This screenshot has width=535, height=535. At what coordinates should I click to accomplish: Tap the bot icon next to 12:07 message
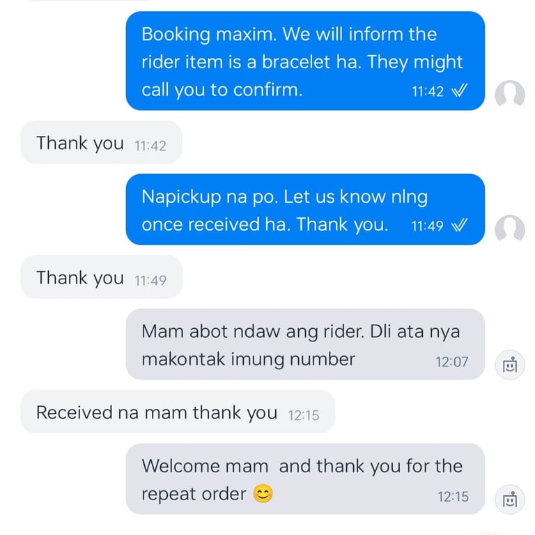coord(510,365)
